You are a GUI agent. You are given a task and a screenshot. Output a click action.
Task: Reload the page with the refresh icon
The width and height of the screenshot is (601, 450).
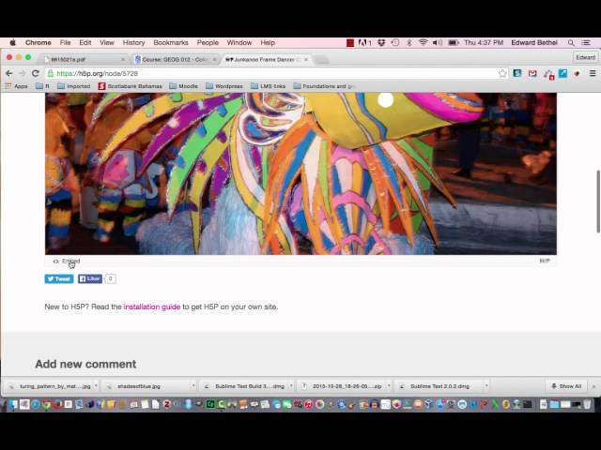click(x=36, y=73)
